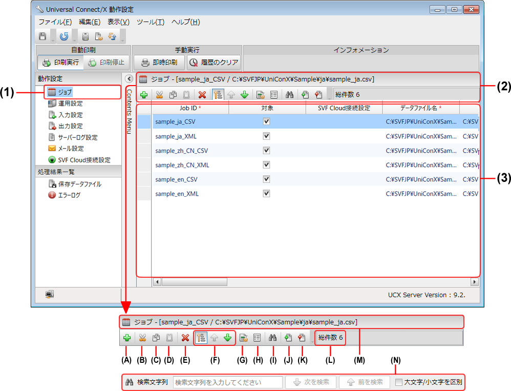Click the grey move-up arrow in the main window
This screenshot has width=511, height=391.
(x=231, y=95)
